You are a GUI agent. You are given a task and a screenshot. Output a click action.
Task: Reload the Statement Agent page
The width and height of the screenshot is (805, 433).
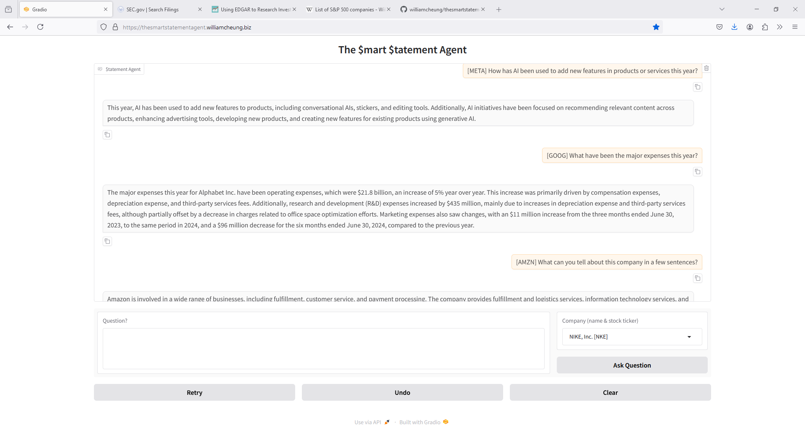pos(40,27)
